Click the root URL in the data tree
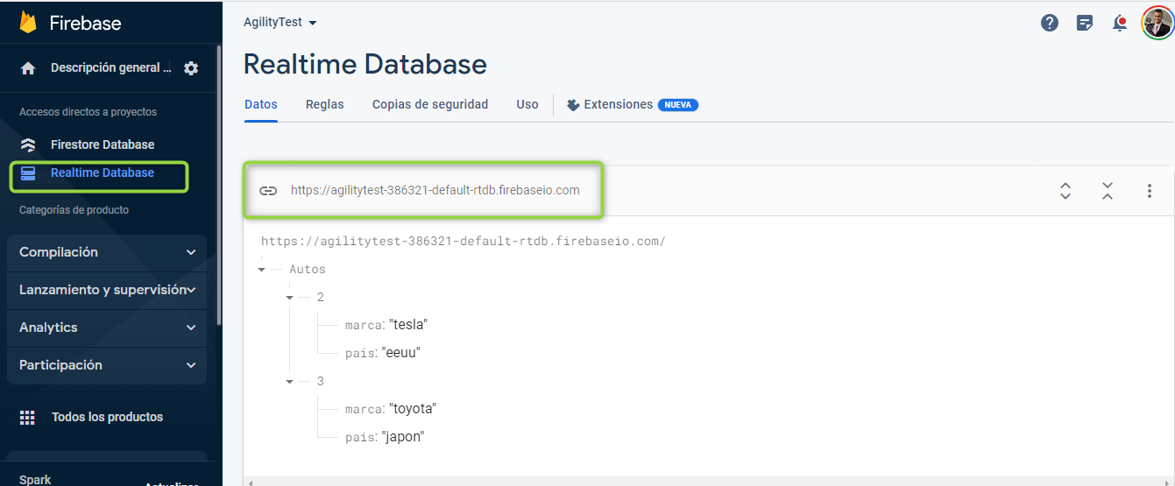Viewport: 1175px width, 486px height. (464, 241)
